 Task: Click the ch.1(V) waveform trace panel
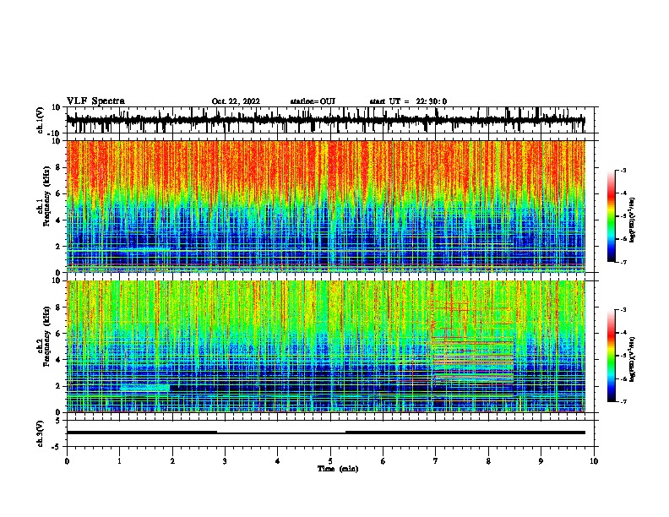coord(330,120)
